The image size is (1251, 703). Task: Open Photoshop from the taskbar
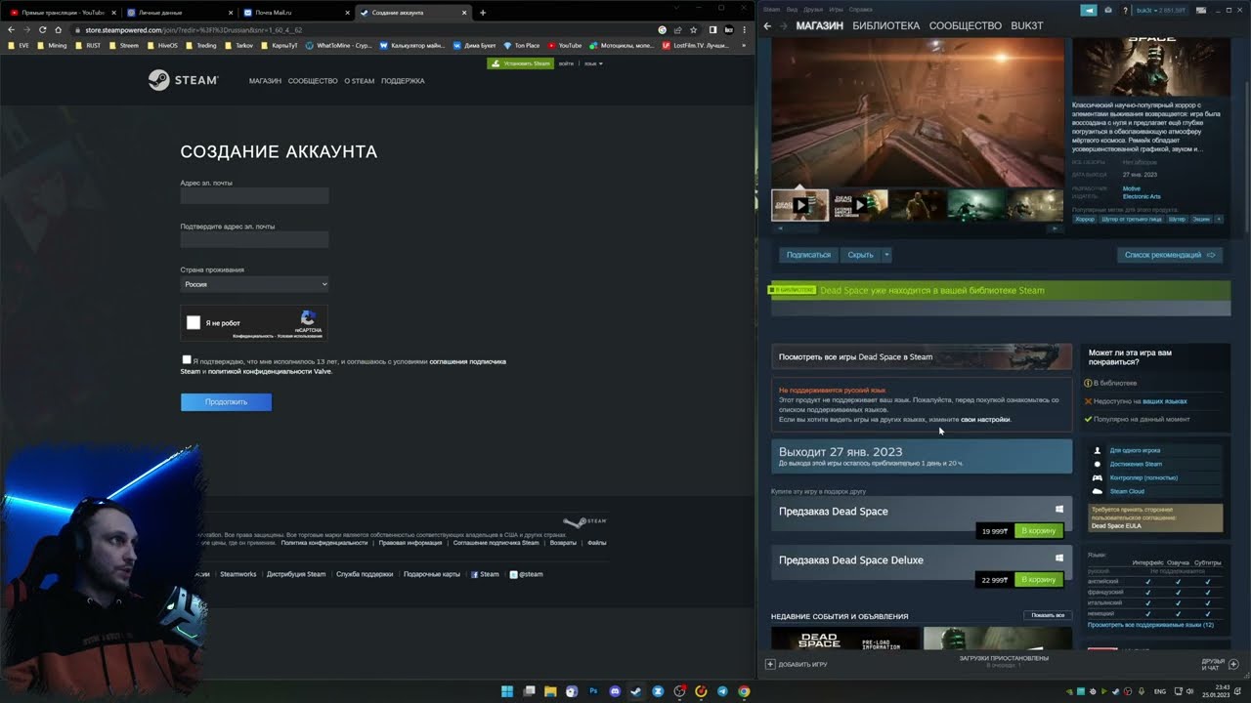[593, 691]
